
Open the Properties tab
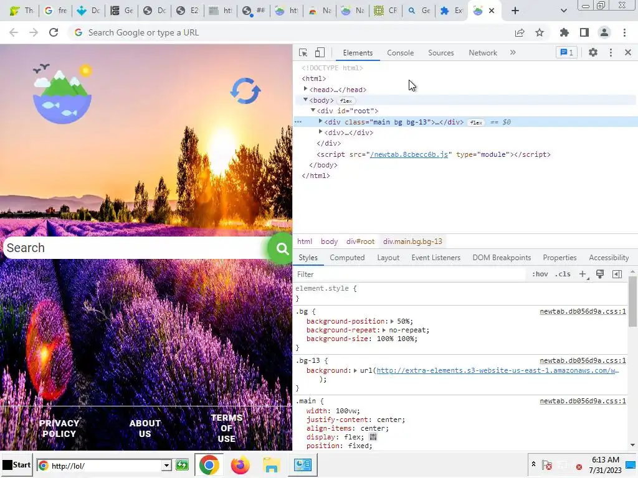[559, 258]
